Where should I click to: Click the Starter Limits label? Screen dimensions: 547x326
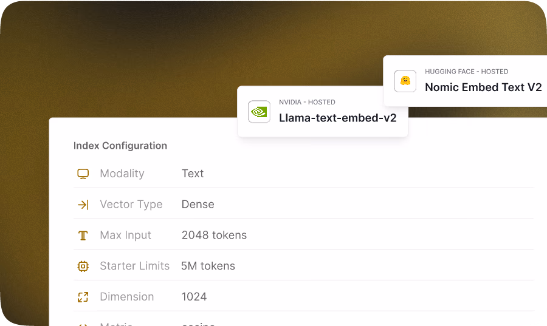click(x=135, y=266)
